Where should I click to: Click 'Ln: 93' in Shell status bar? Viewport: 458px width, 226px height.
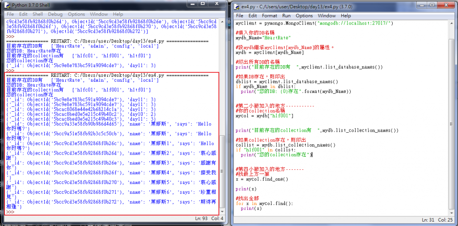pos(201,218)
